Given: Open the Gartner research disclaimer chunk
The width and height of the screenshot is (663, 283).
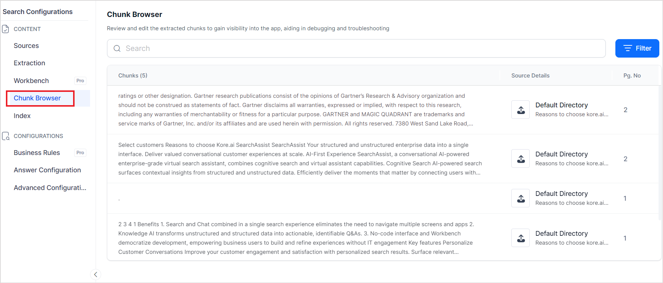Looking at the screenshot, I should [295, 110].
